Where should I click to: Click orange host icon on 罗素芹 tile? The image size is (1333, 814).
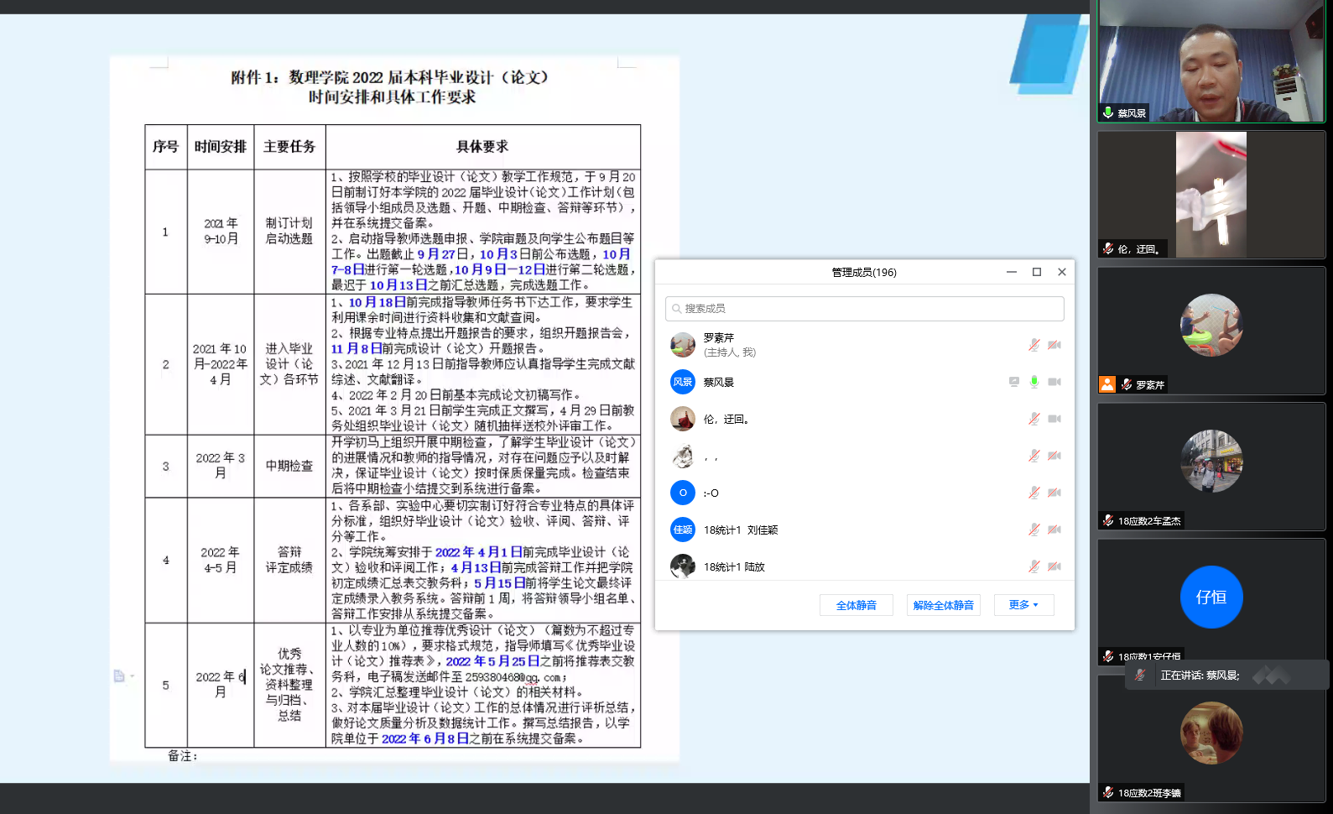[x=1107, y=384]
